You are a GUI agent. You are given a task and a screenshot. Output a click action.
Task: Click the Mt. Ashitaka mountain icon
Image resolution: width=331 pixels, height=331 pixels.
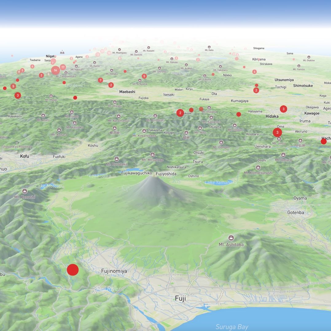pos(231,238)
